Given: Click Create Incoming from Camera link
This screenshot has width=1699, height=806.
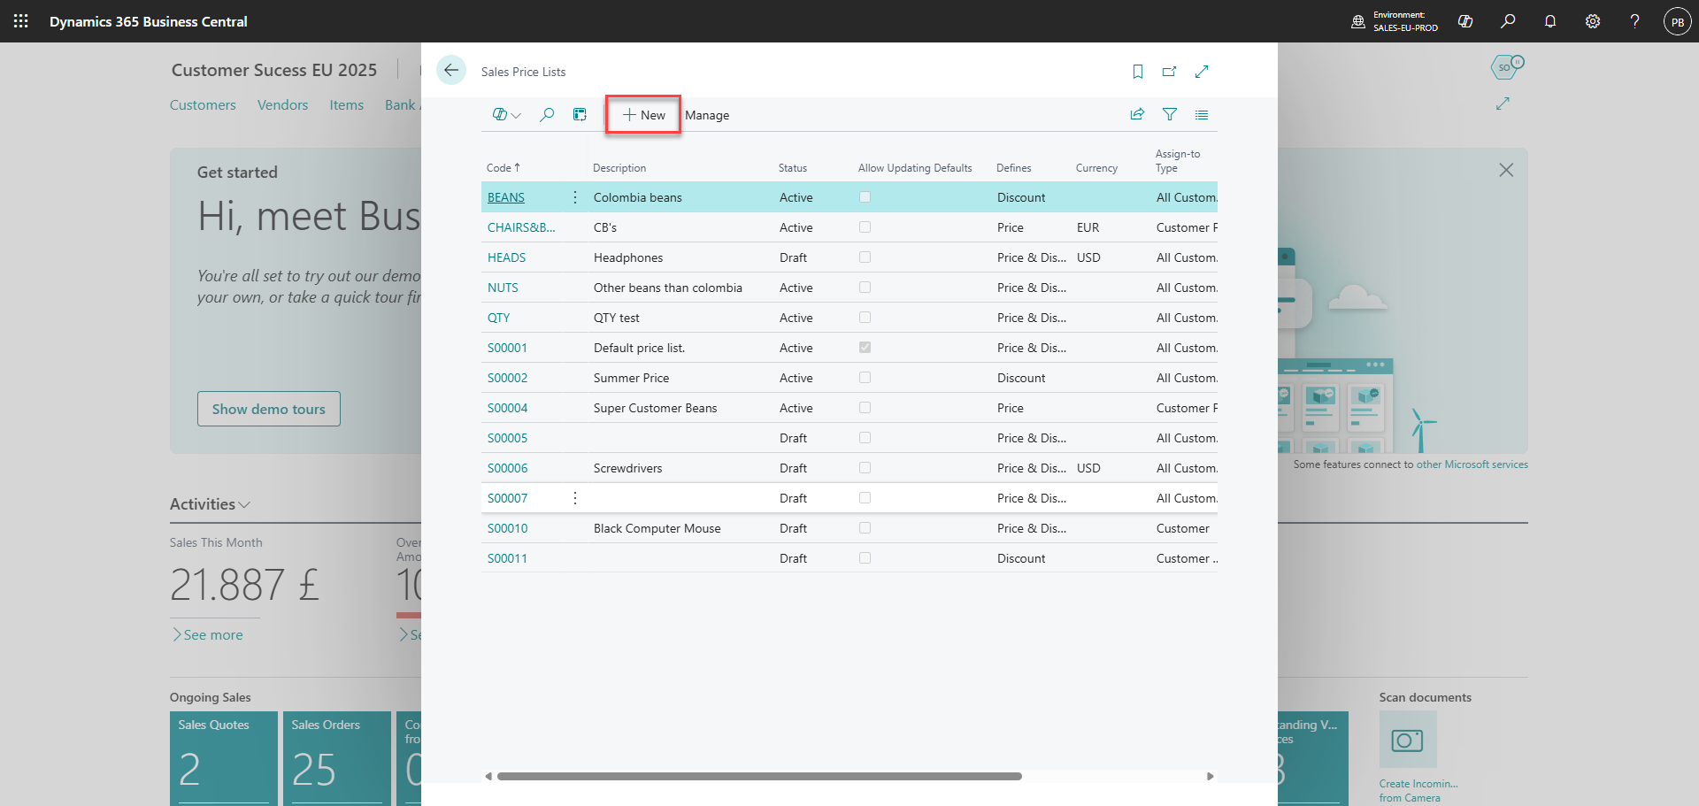Looking at the screenshot, I should (1418, 791).
